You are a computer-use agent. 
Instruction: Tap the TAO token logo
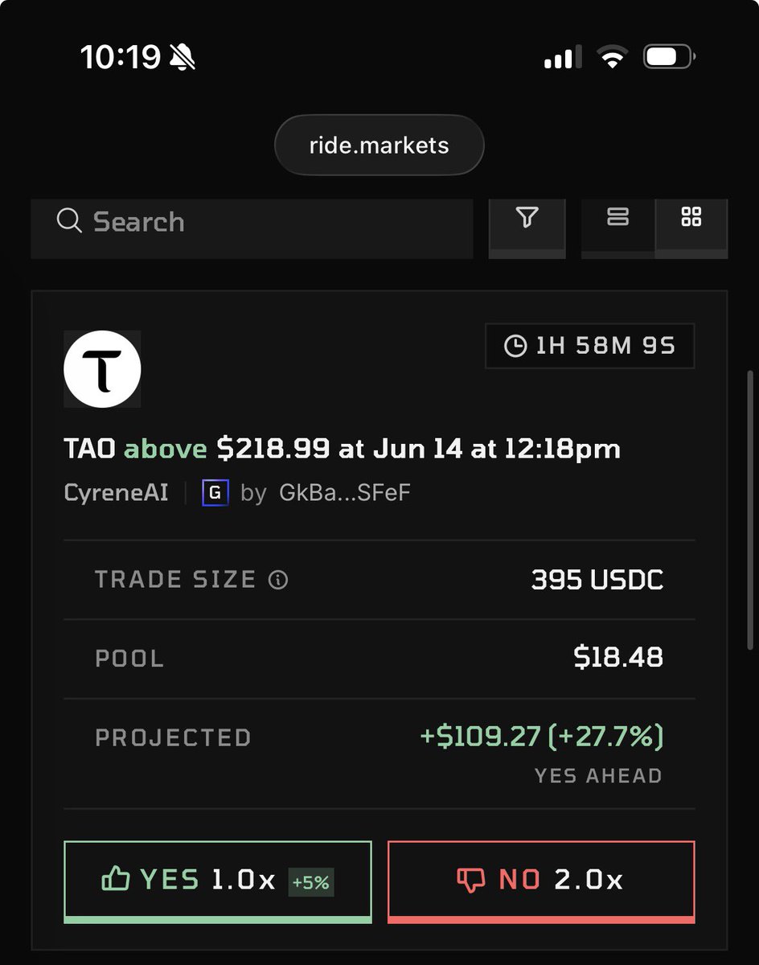point(102,369)
